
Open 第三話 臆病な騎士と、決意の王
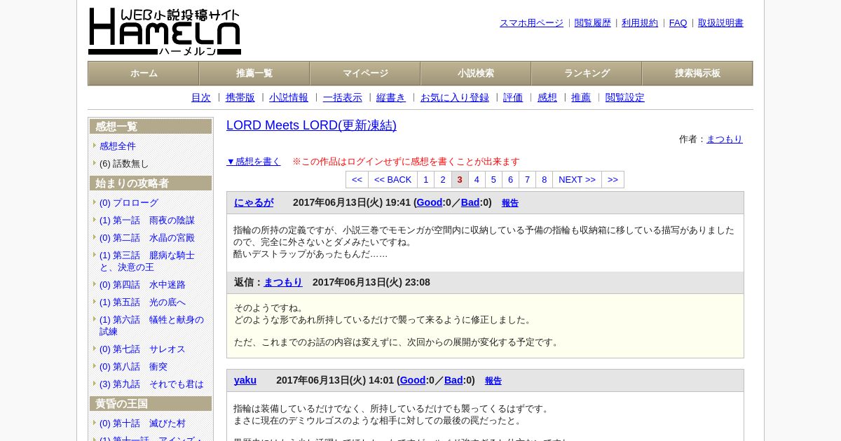147,261
